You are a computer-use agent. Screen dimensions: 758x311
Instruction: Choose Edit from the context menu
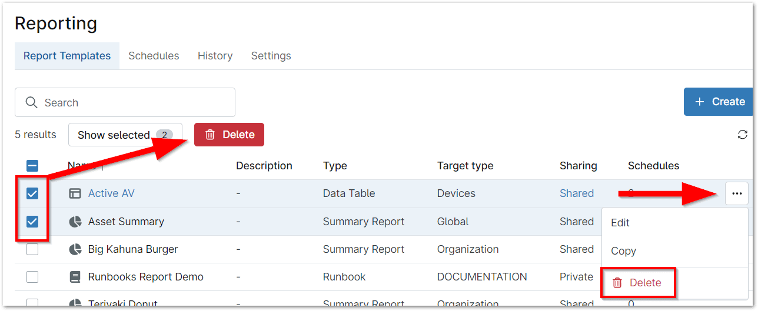[x=620, y=223]
